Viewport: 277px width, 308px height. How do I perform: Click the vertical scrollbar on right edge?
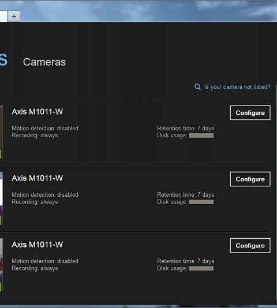[x=276, y=193]
